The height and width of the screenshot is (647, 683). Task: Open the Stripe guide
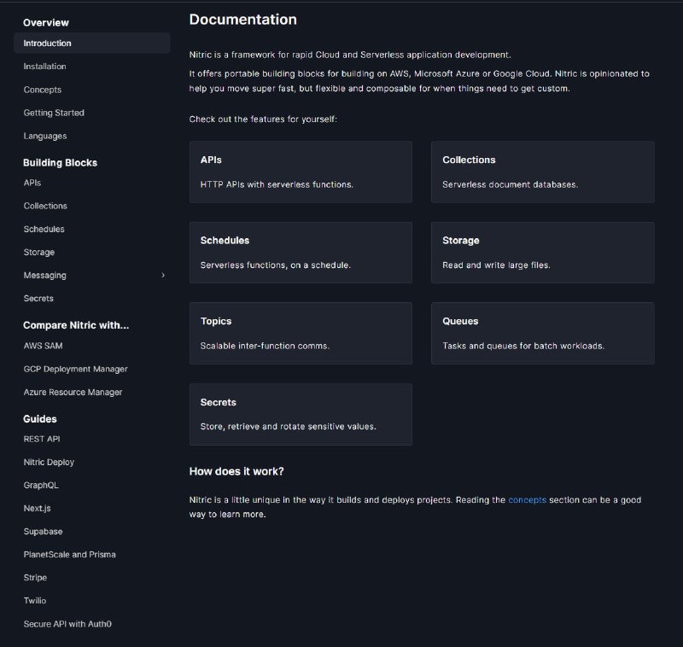[36, 578]
